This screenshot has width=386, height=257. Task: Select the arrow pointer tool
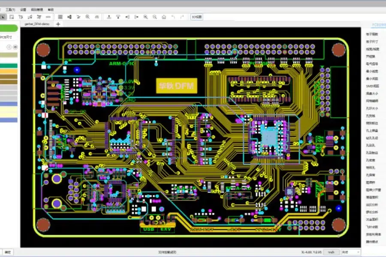(x=3, y=17)
